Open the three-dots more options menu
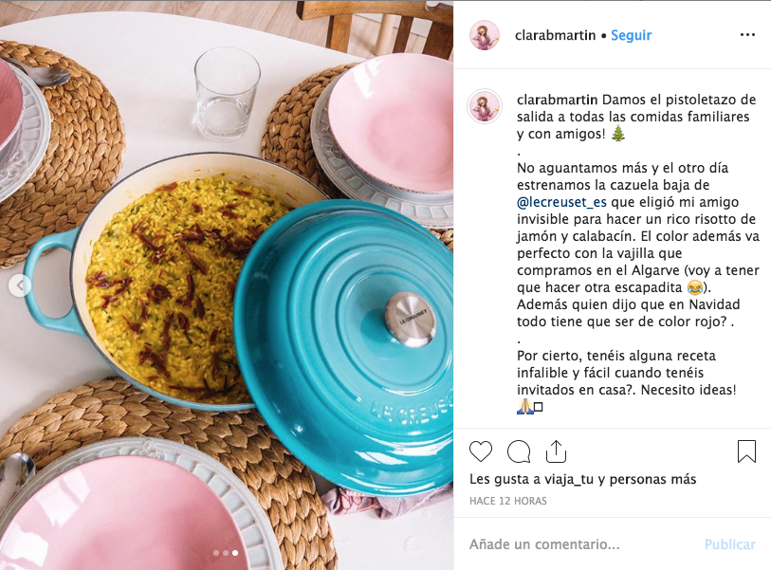This screenshot has height=570, width=771. pos(747,34)
